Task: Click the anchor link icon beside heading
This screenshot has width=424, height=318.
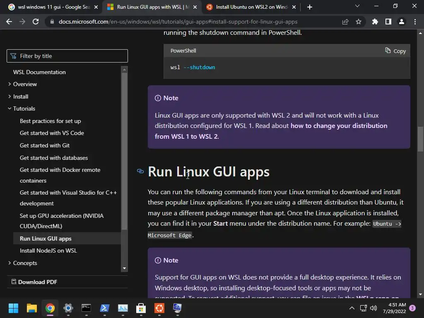Action: click(x=140, y=171)
